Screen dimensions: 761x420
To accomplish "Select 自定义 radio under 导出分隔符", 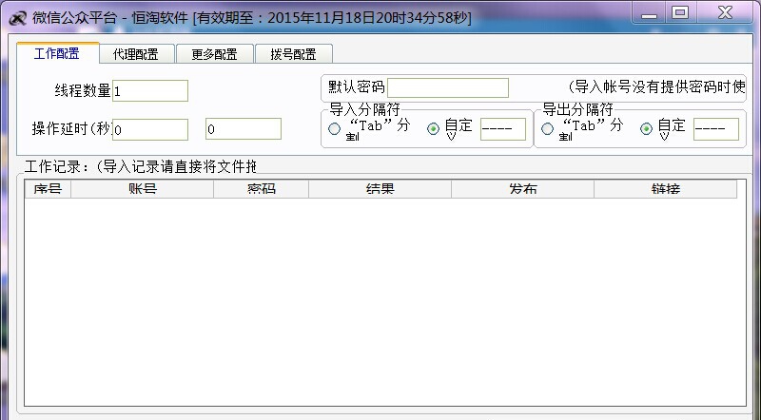I will coord(646,129).
